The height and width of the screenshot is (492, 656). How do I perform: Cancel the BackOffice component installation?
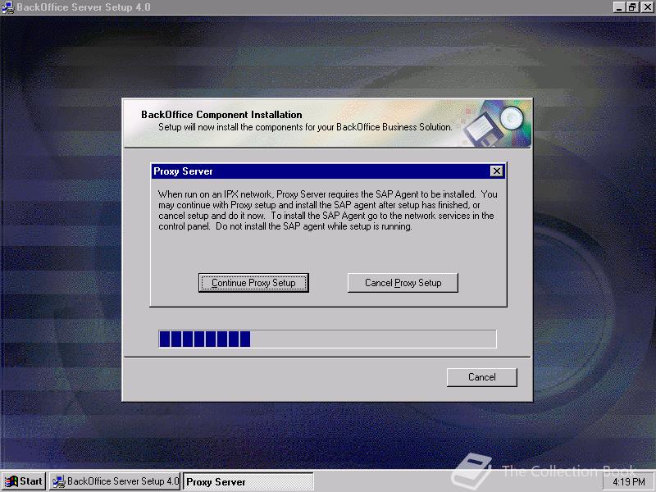(x=482, y=377)
